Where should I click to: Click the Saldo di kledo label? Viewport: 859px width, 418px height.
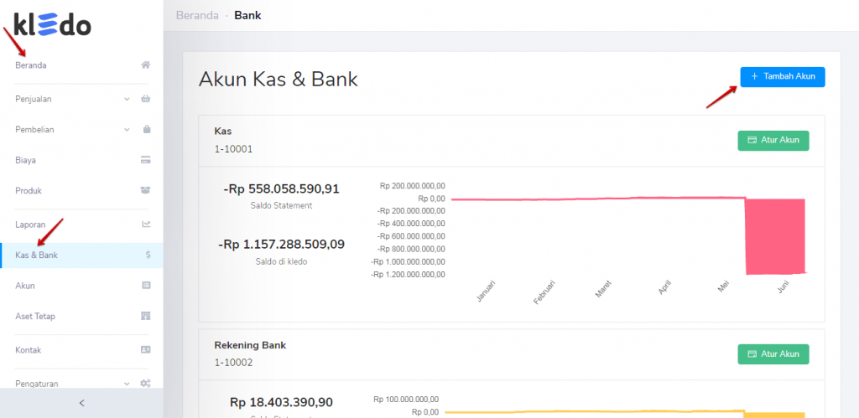[x=282, y=261]
